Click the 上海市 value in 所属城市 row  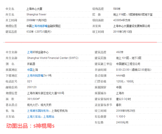(x=120, y=93)
